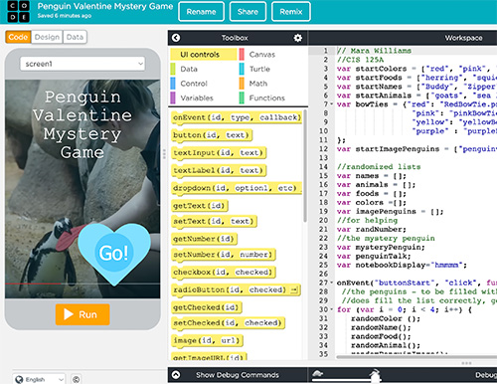Open the screen1 screen selector dropdown
The image size is (497, 384).
tap(83, 64)
